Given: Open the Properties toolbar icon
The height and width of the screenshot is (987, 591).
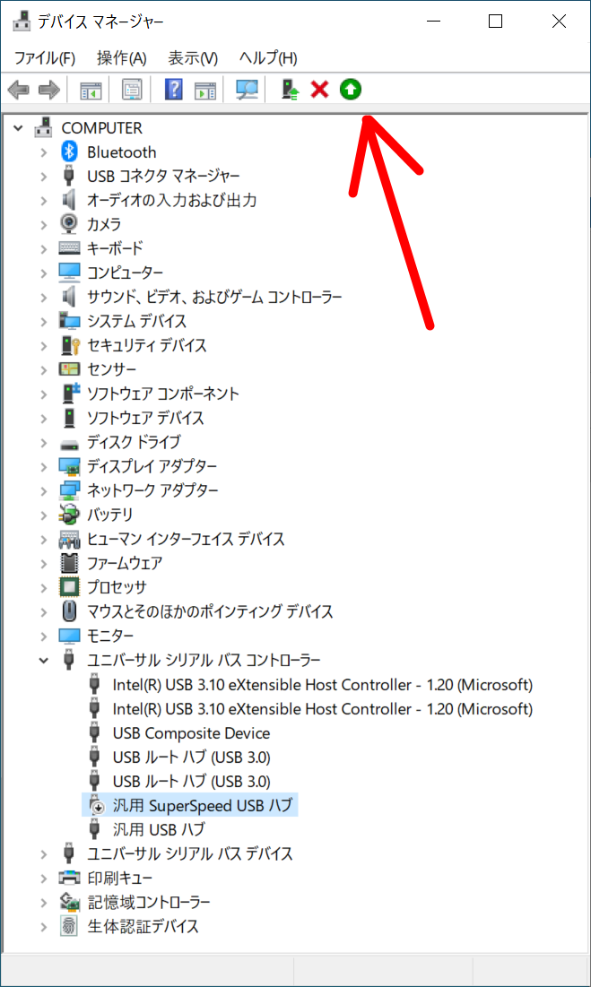Looking at the screenshot, I should pyautogui.click(x=132, y=90).
